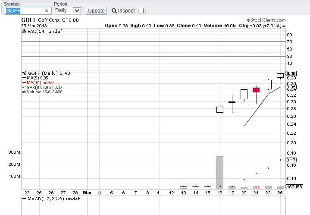Enable the Inspect checkbox

click(141, 11)
